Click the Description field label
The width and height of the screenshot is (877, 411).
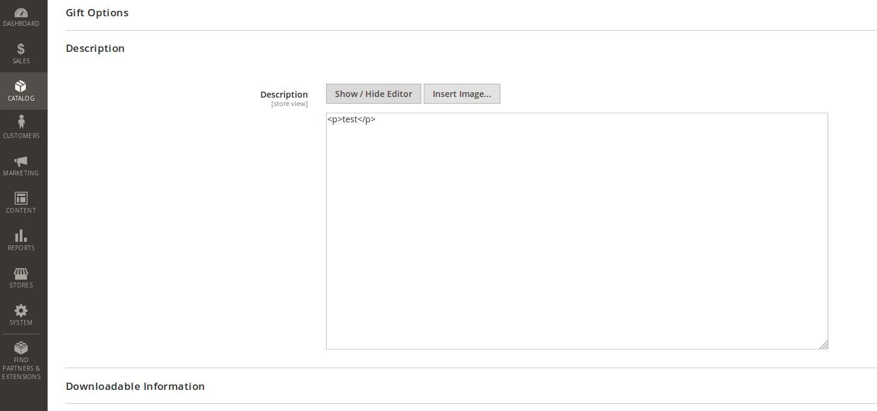coord(284,94)
